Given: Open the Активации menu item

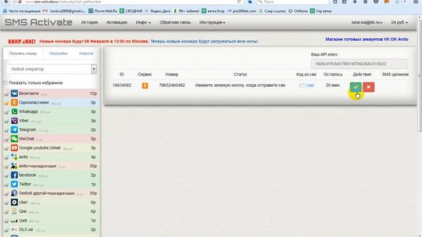Looking at the screenshot, I should (x=117, y=22).
